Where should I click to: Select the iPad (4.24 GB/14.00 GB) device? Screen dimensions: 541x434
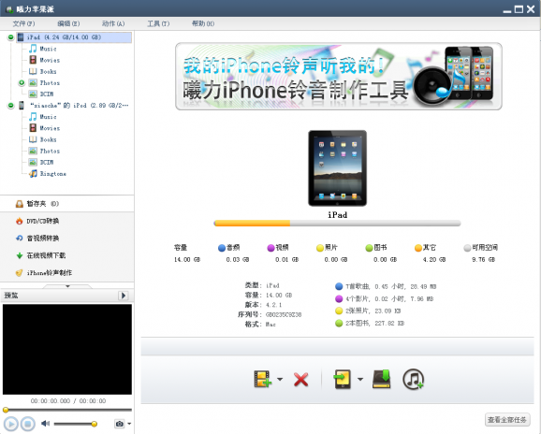pyautogui.click(x=74, y=37)
